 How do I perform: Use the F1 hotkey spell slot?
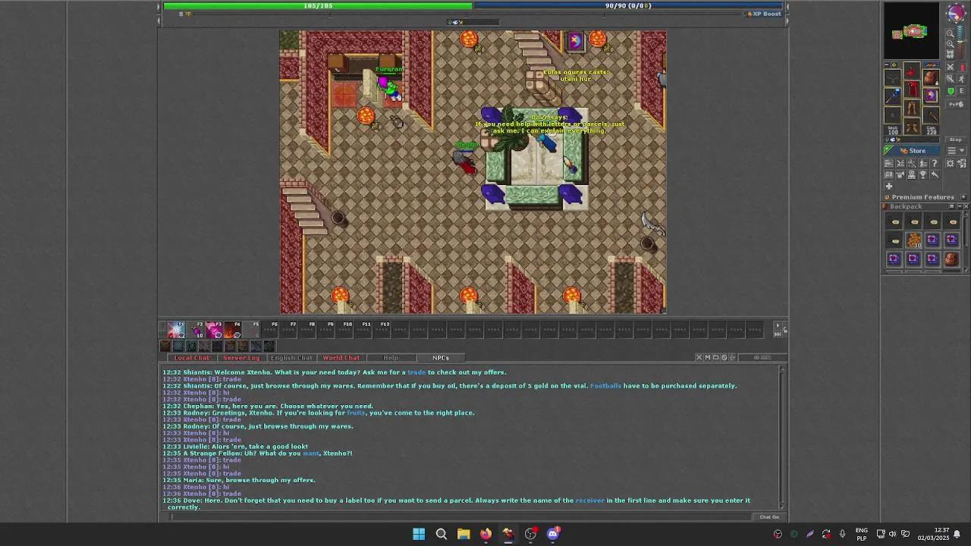pyautogui.click(x=176, y=329)
